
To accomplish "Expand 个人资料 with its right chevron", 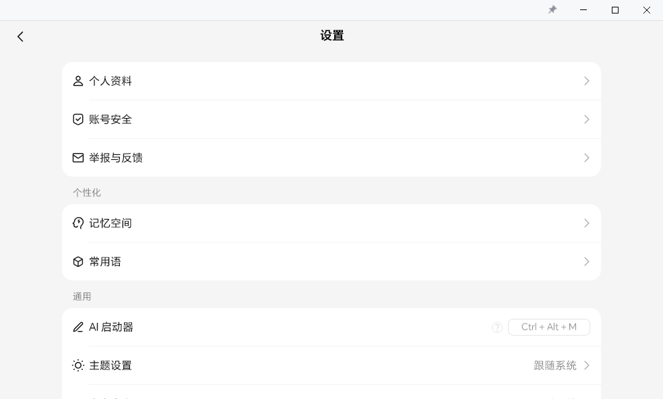I will click(586, 81).
